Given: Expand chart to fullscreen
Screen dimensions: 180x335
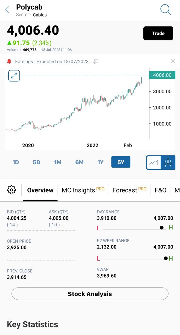Looking at the screenshot, I should pyautogui.click(x=14, y=75).
